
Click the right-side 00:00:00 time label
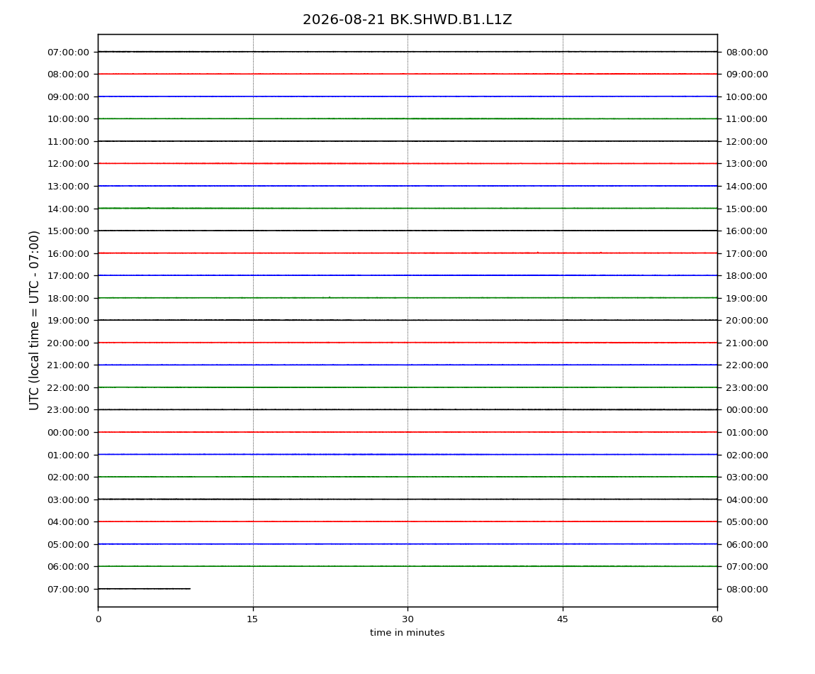746,410
